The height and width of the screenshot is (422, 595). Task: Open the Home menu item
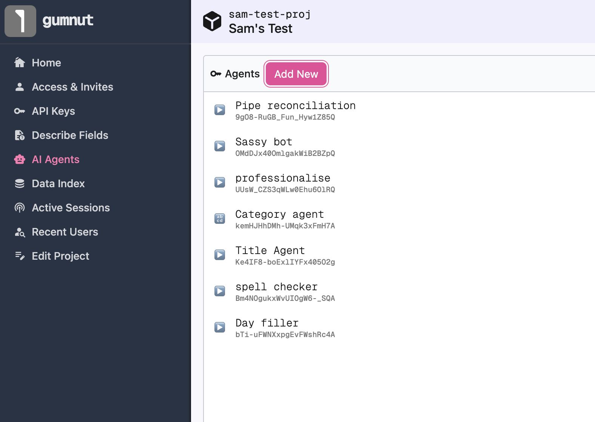point(46,63)
